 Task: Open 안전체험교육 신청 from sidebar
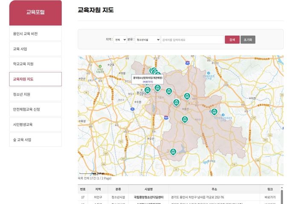(x=35, y=109)
